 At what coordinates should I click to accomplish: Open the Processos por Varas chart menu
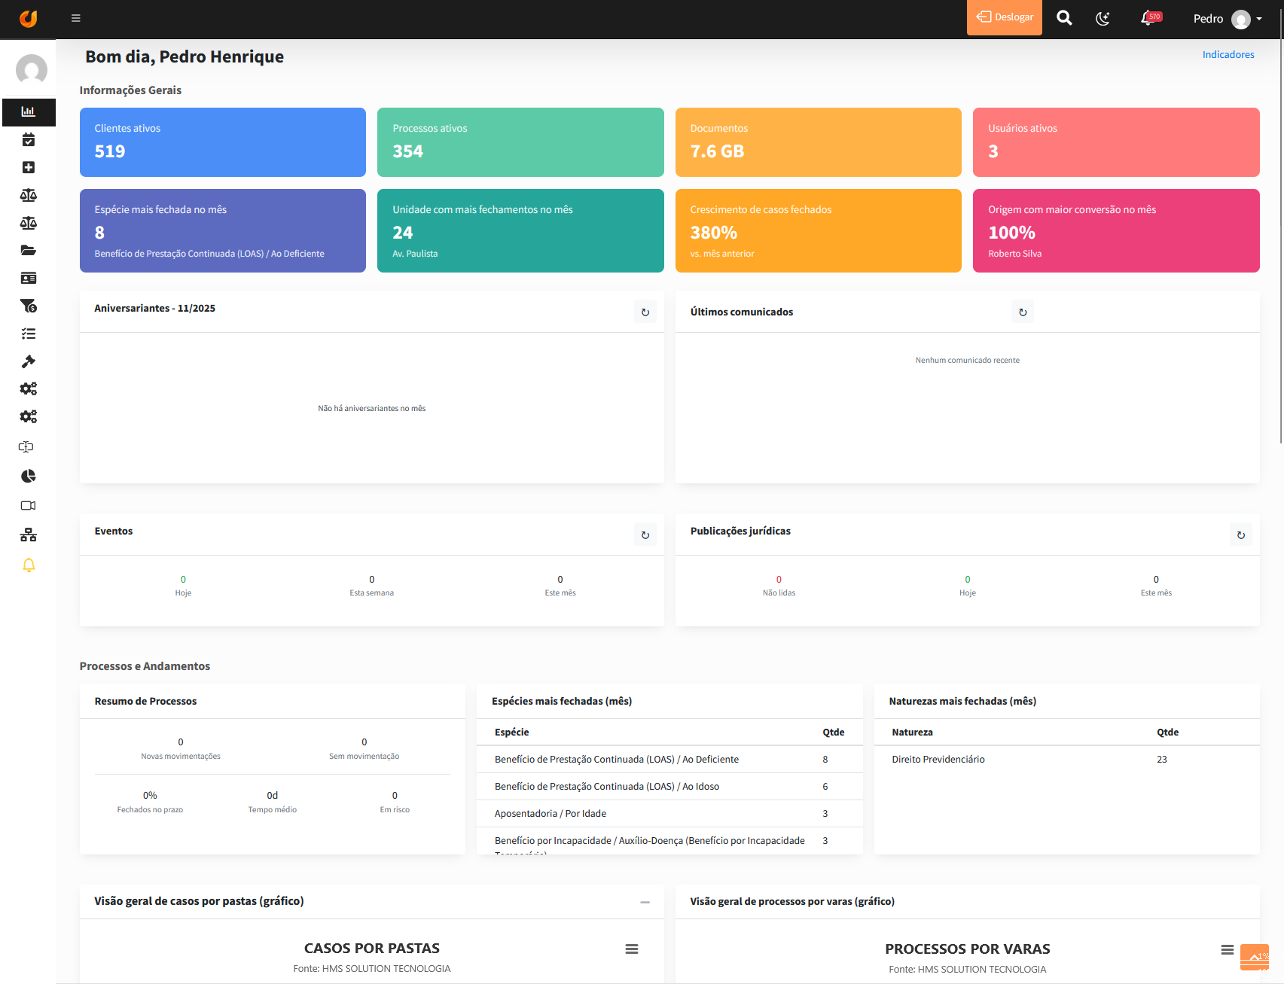pyautogui.click(x=1227, y=950)
